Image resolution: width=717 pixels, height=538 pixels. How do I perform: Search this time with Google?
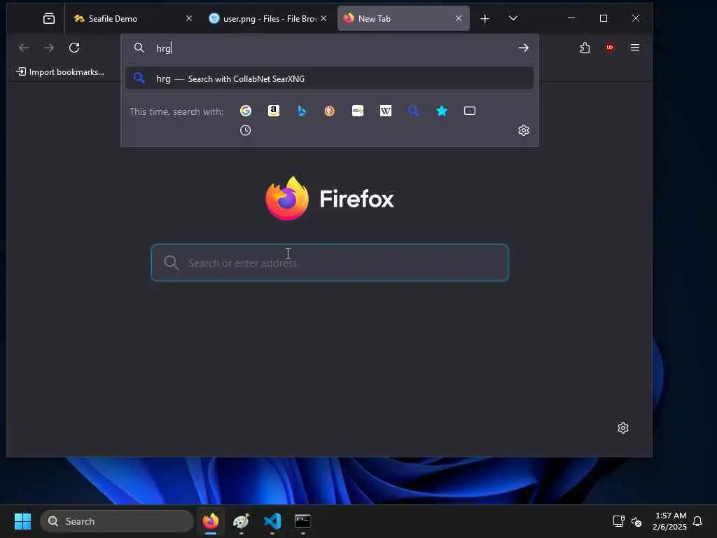pos(246,111)
